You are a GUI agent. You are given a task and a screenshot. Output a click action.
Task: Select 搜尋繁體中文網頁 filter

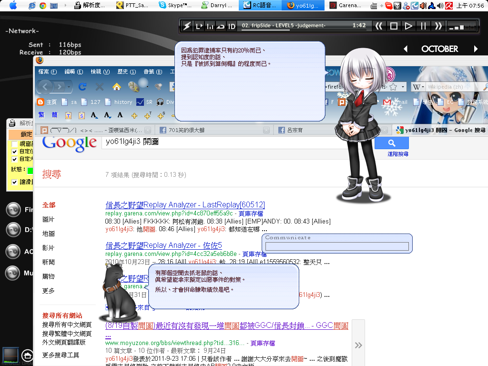pyautogui.click(x=67, y=334)
